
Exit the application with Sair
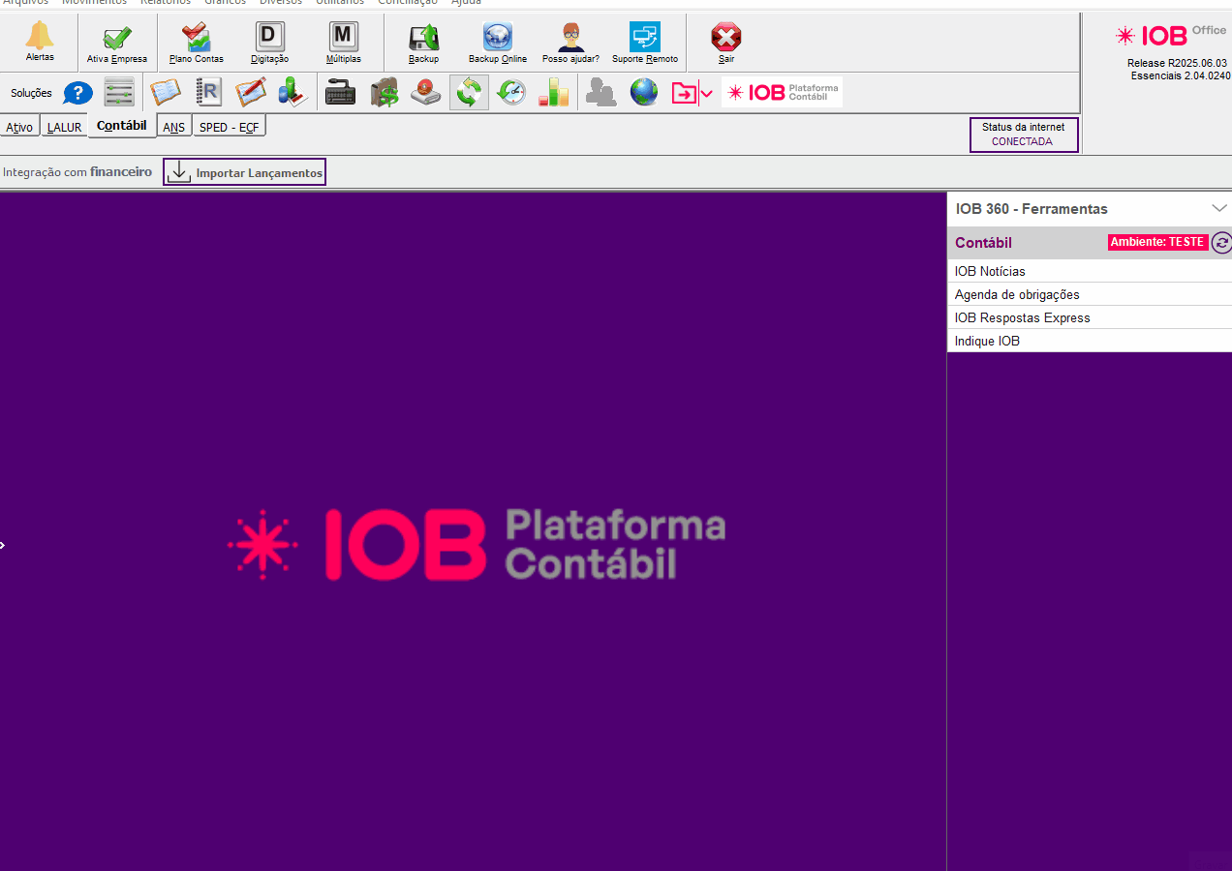(x=725, y=38)
